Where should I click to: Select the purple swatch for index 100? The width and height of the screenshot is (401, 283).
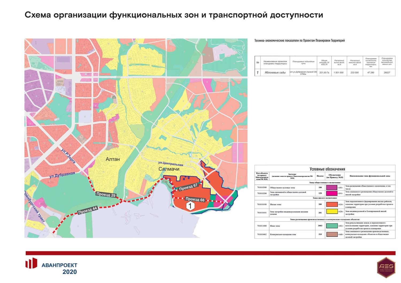click(331, 187)
